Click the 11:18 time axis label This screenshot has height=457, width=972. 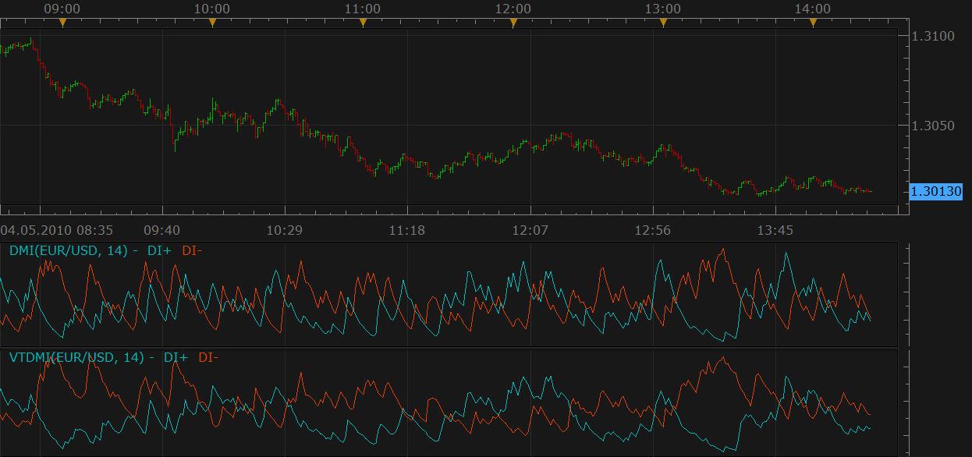[x=407, y=230]
